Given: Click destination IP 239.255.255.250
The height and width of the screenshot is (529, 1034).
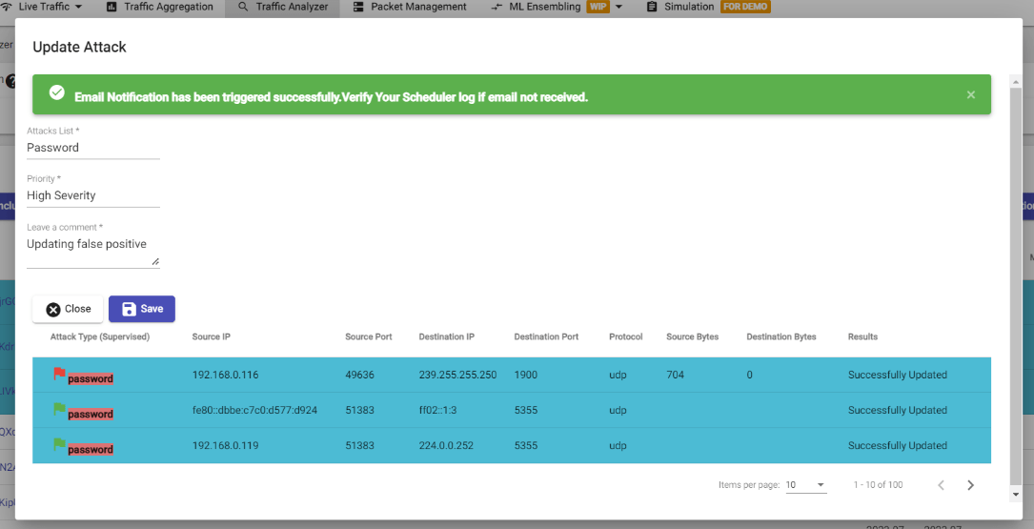Looking at the screenshot, I should coord(457,375).
